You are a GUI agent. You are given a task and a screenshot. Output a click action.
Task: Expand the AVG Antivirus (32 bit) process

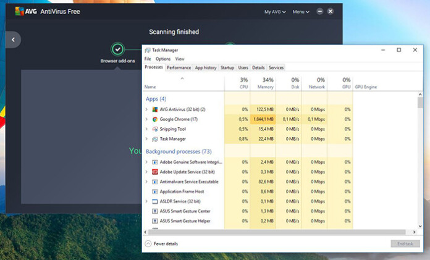[146, 109]
